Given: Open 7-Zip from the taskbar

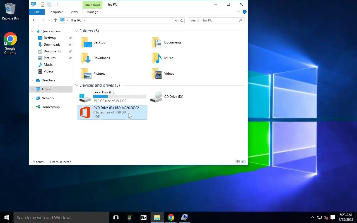Looking at the screenshot, I should 144,217.
